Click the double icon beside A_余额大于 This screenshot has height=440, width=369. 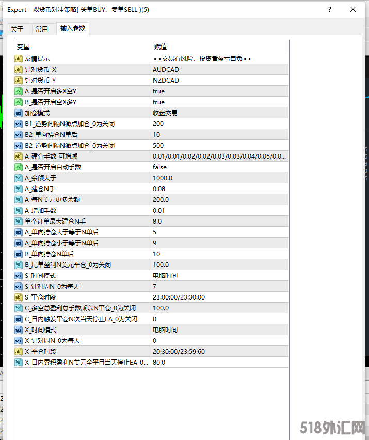coord(18,178)
